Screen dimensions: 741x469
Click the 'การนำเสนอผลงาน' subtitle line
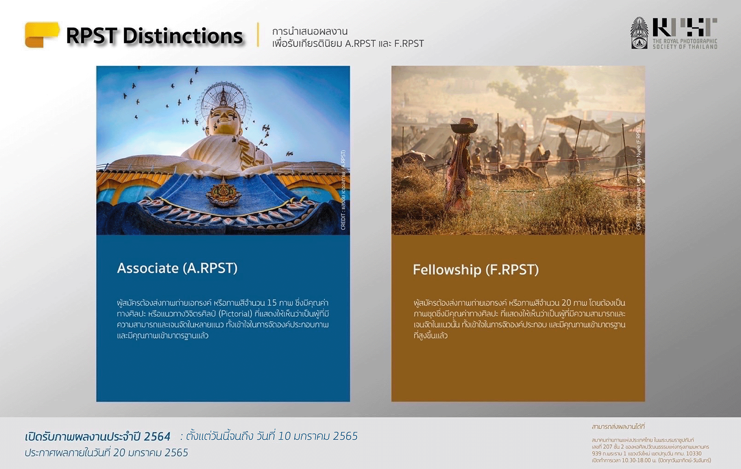tap(310, 32)
